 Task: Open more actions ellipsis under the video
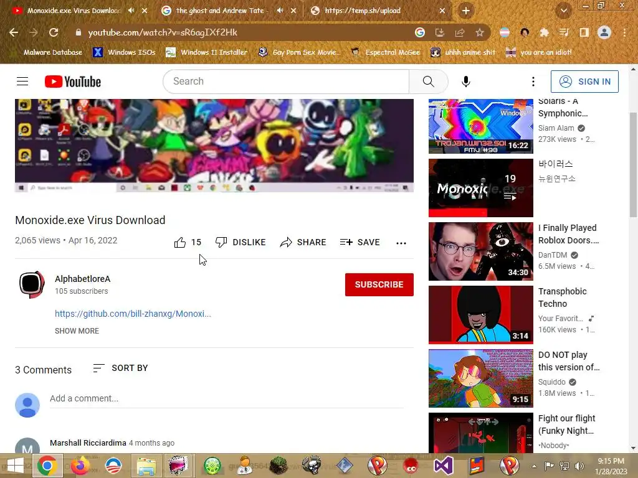coord(401,243)
